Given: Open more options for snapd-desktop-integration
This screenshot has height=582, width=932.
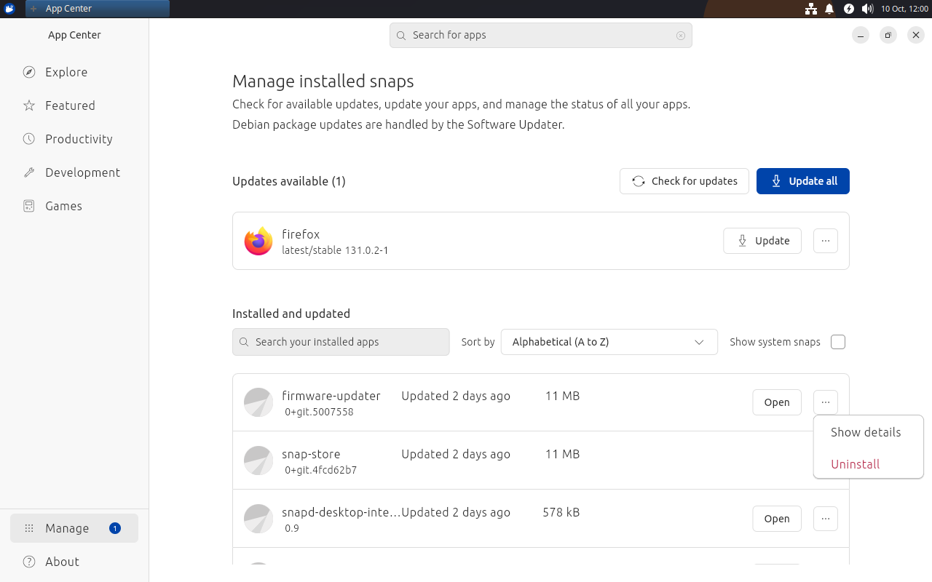Looking at the screenshot, I should click(x=826, y=519).
